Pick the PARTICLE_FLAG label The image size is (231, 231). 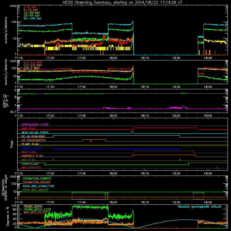point(32,156)
